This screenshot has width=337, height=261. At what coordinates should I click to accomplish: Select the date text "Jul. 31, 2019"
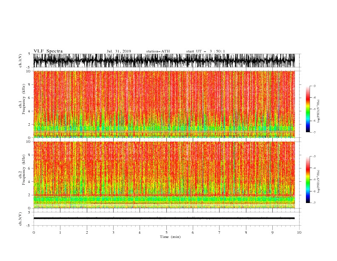coord(119,51)
